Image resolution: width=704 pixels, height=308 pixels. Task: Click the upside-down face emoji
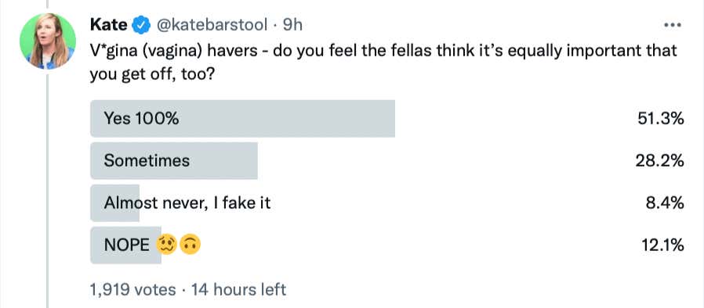(190, 245)
